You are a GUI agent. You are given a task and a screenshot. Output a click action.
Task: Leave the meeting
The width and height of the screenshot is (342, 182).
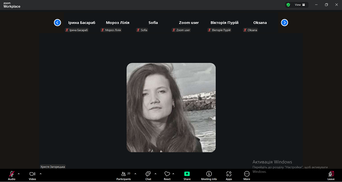pyautogui.click(x=331, y=176)
